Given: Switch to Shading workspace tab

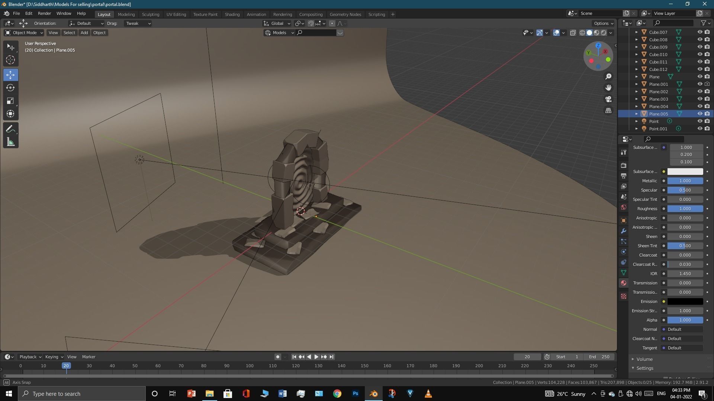Looking at the screenshot, I should pos(232,14).
